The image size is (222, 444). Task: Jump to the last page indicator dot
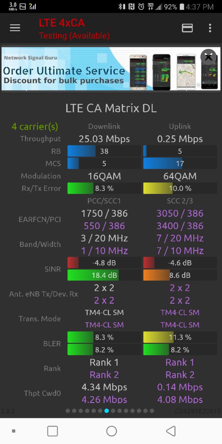pos(152,411)
